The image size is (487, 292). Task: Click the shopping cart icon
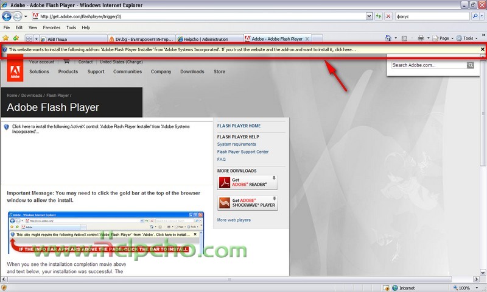(66, 61)
